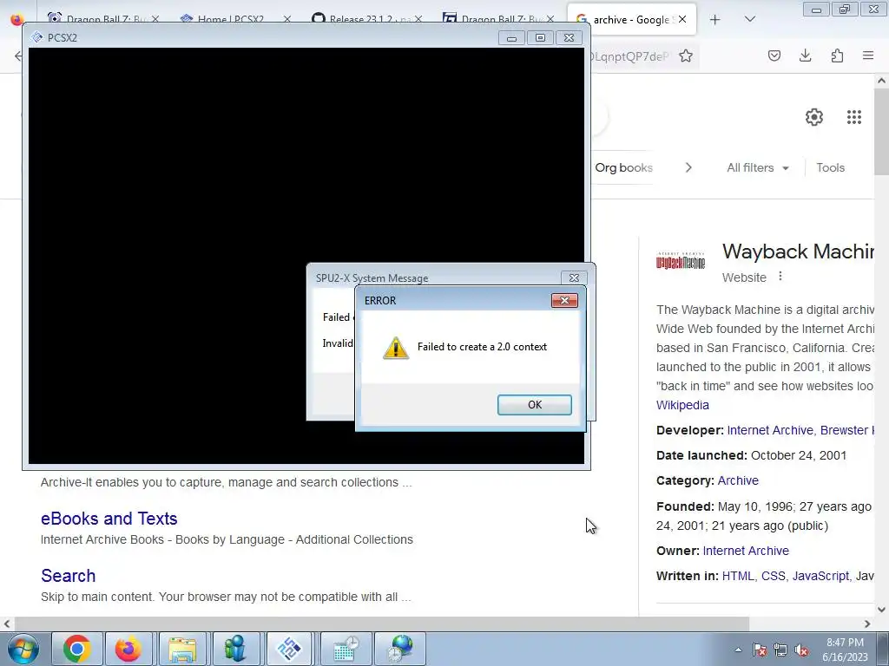Open the HTML link under Written in
Screen dimensions: 889x666
coord(738,576)
